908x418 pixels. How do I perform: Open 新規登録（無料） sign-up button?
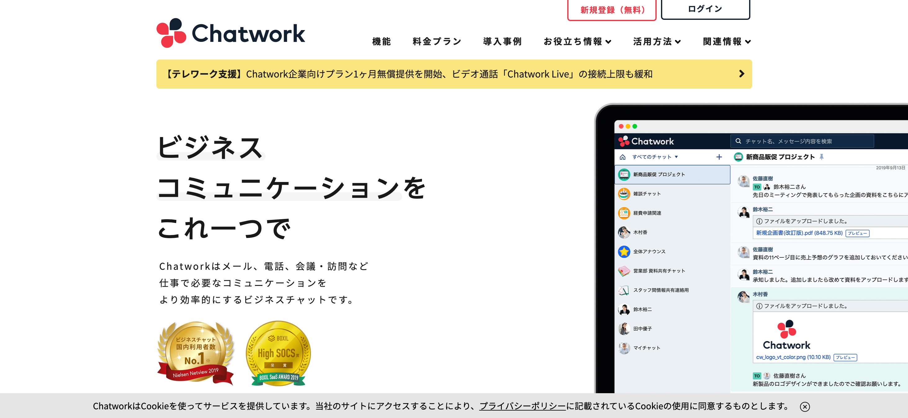[612, 10]
